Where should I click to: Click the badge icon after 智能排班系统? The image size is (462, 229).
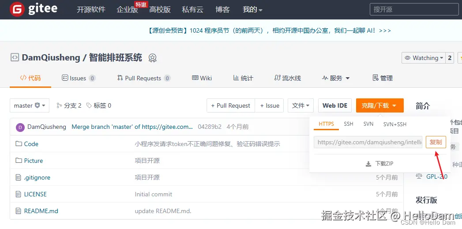click(x=152, y=58)
